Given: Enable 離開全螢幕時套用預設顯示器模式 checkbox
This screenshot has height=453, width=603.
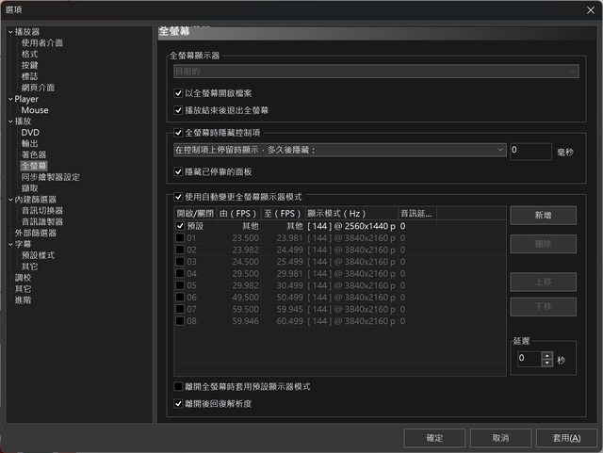Looking at the screenshot, I should click(x=179, y=387).
